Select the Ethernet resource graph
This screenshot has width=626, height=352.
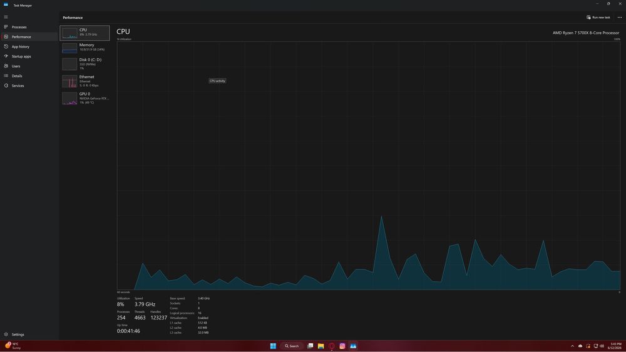tap(85, 81)
